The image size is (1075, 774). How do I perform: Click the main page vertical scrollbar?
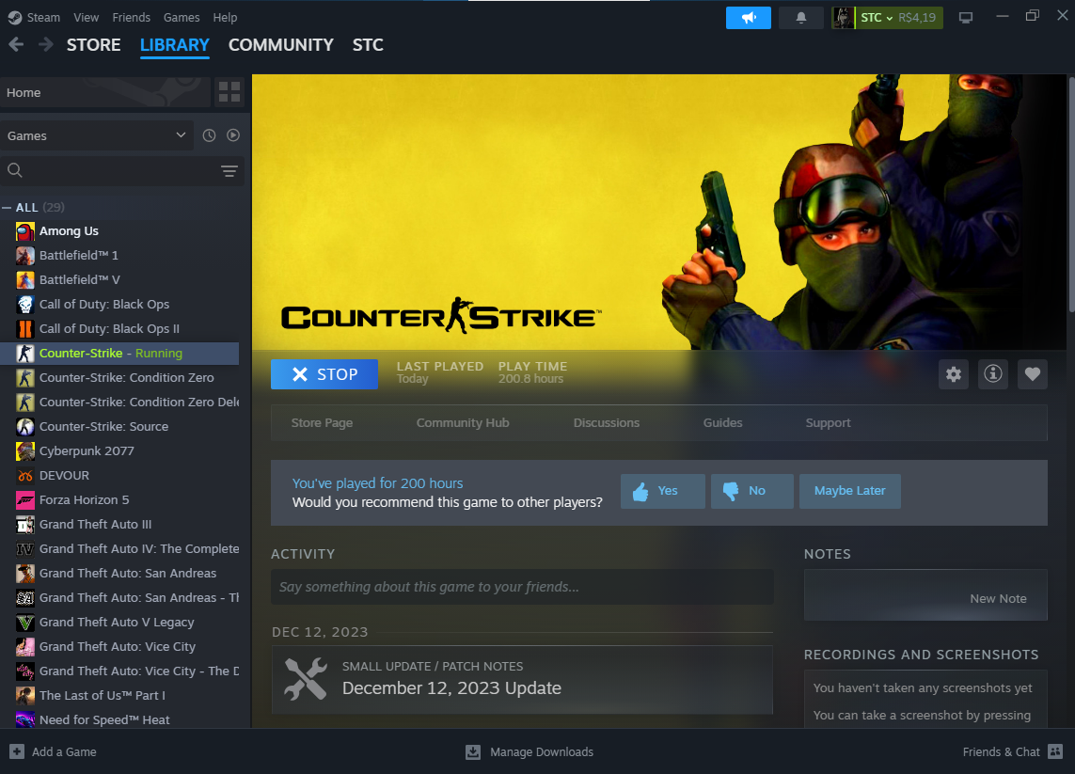(x=1070, y=235)
